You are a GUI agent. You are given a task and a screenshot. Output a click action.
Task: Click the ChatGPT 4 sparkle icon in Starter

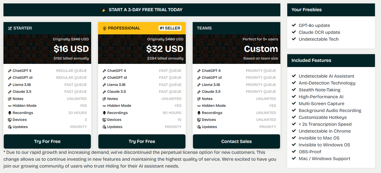[10, 71]
